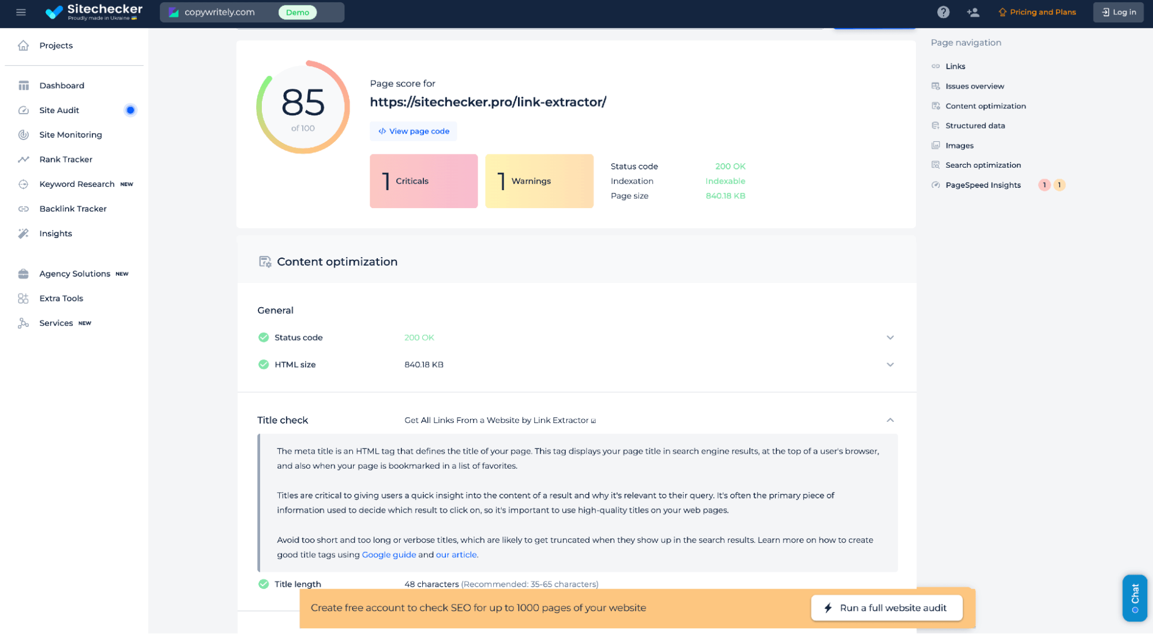Collapse the Title check section
The height and width of the screenshot is (634, 1153).
pyautogui.click(x=890, y=420)
